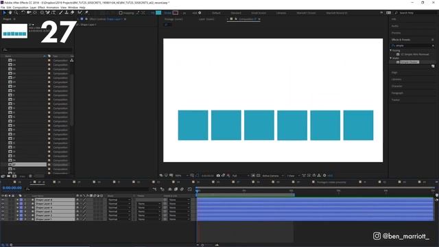Select the Simple Choker effect preset

pos(410,62)
